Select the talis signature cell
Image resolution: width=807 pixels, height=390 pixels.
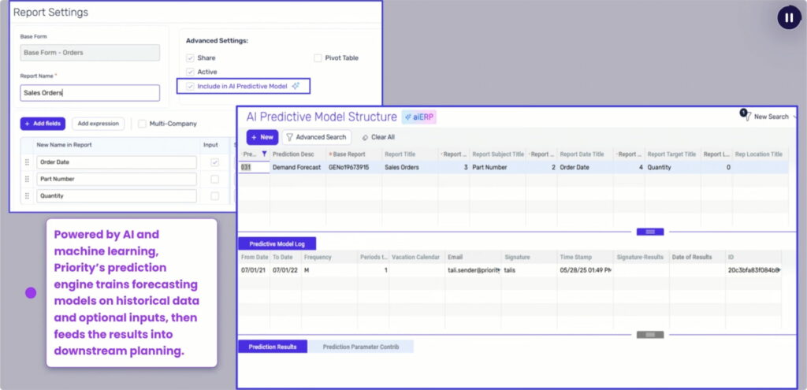point(530,269)
